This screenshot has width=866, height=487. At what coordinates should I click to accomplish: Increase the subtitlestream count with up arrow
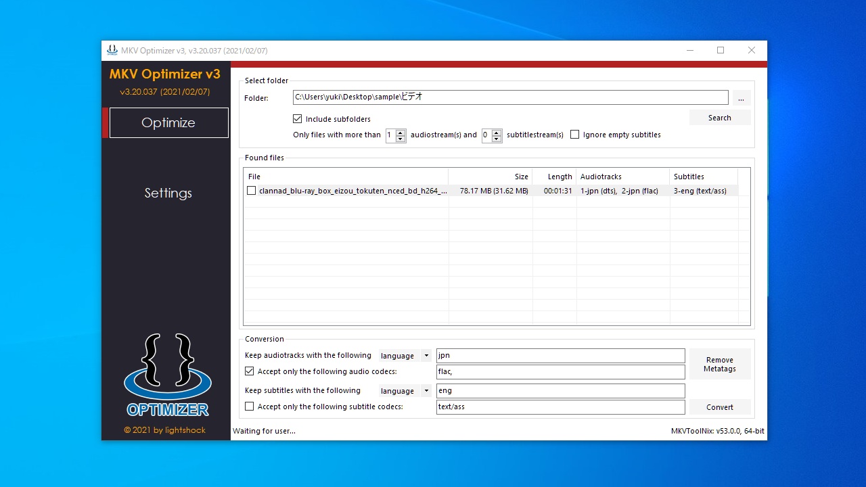click(497, 132)
